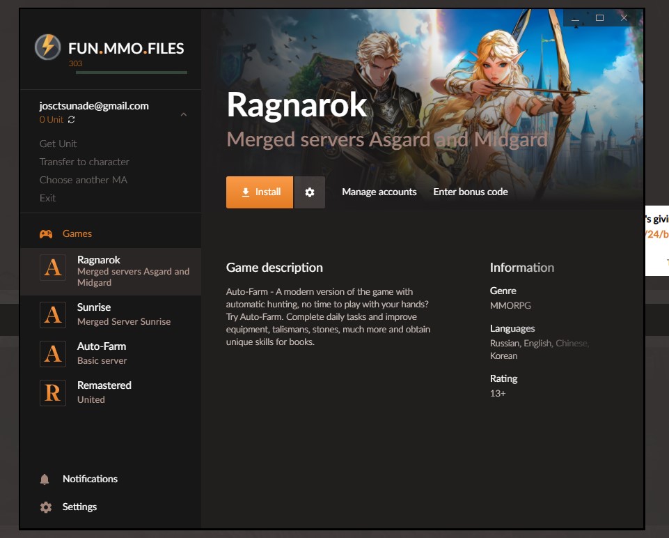Open install settings gear next to Install
This screenshot has height=538, width=669.
310,192
